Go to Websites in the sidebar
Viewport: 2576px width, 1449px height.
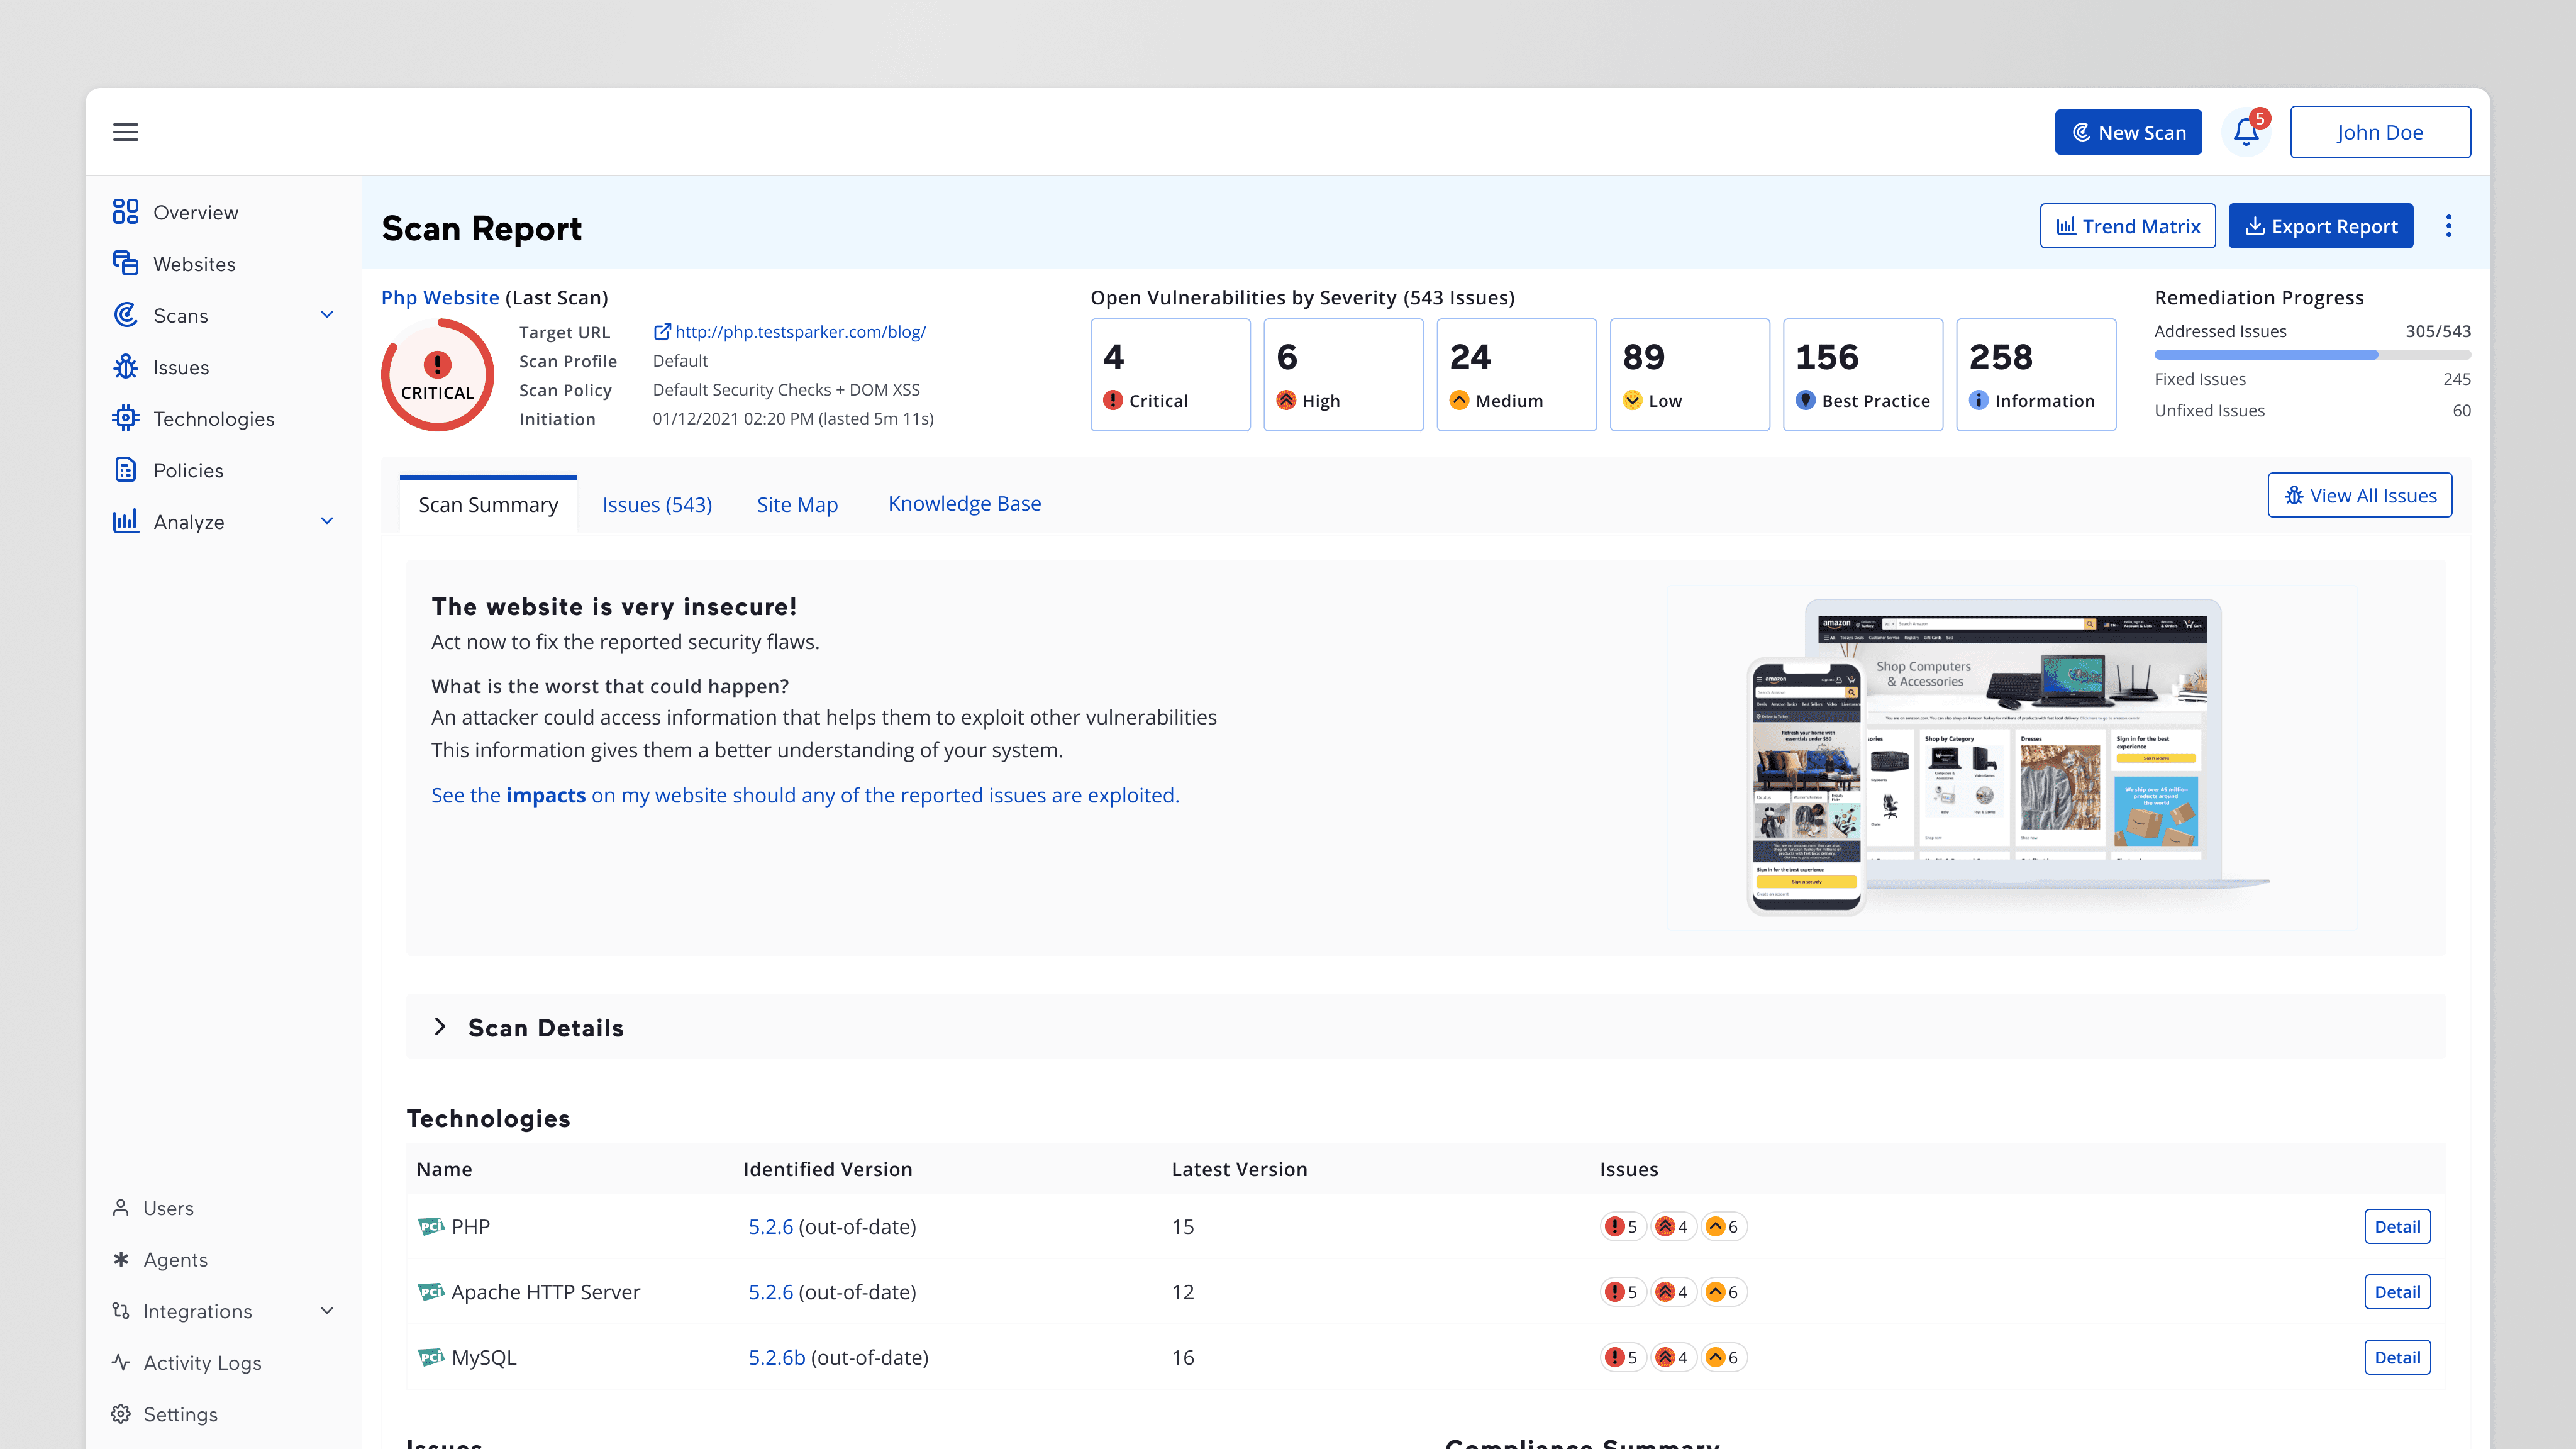click(x=194, y=264)
